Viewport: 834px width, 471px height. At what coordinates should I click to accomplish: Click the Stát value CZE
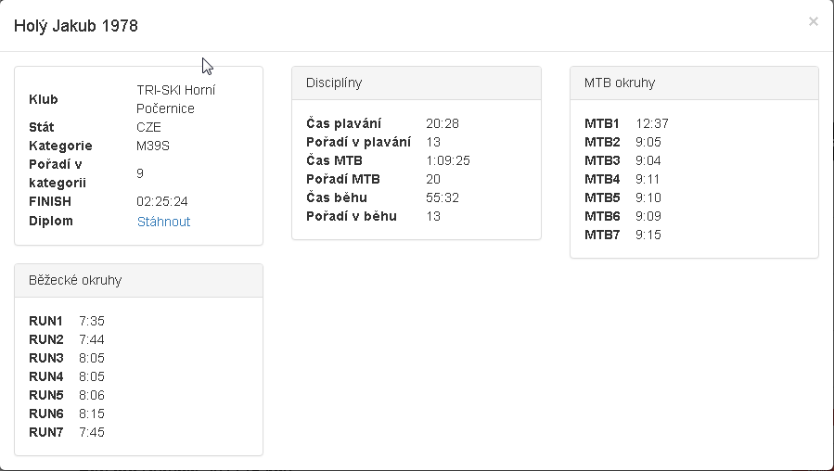148,127
